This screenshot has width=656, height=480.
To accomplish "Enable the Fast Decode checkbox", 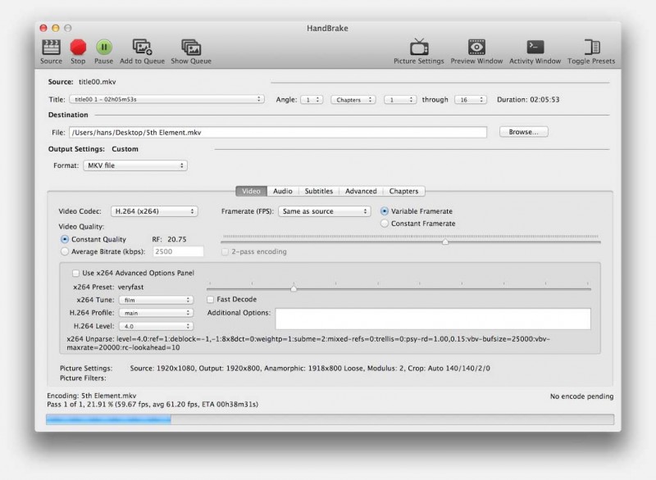I will [212, 300].
